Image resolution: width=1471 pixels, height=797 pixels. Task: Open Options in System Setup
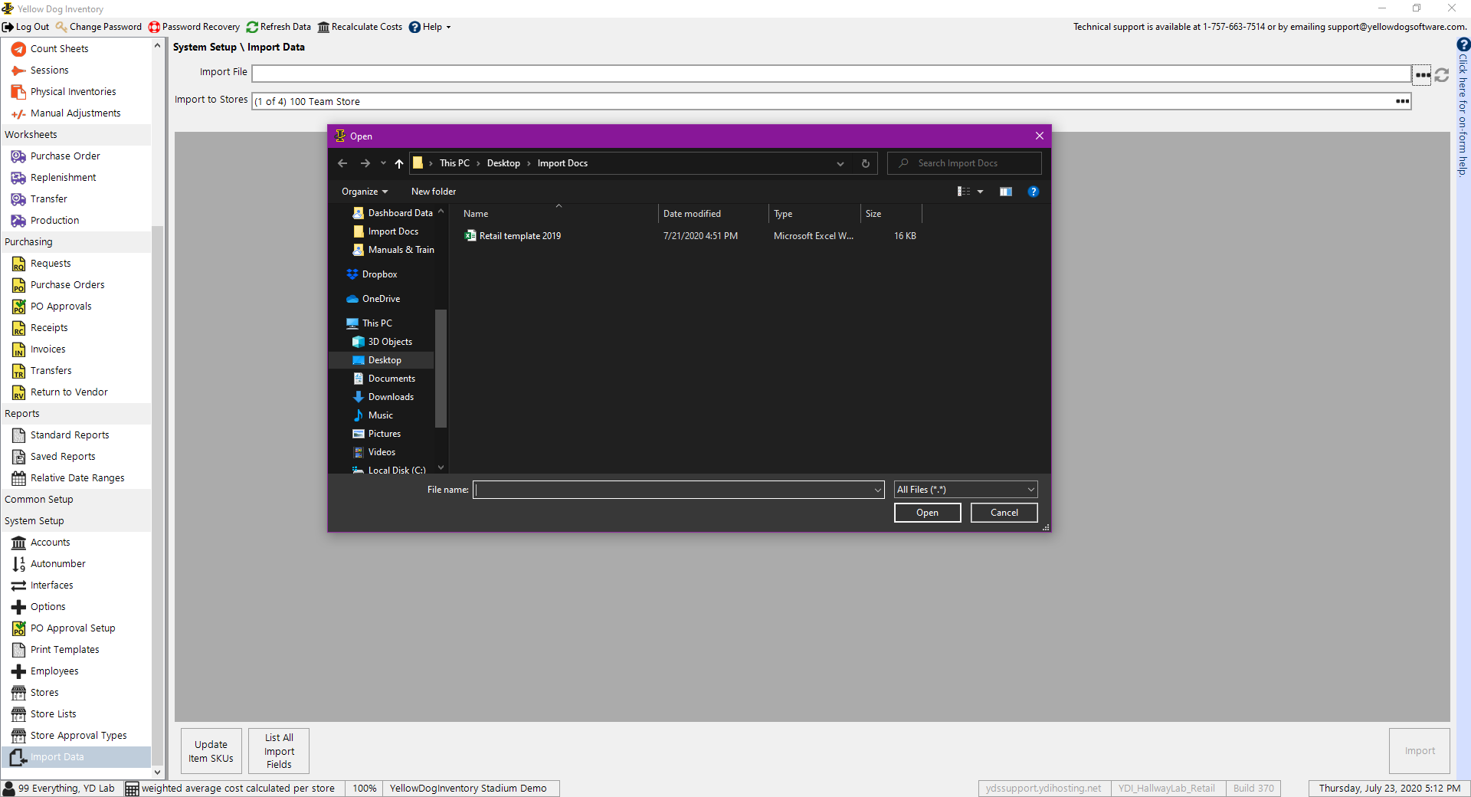[48, 606]
